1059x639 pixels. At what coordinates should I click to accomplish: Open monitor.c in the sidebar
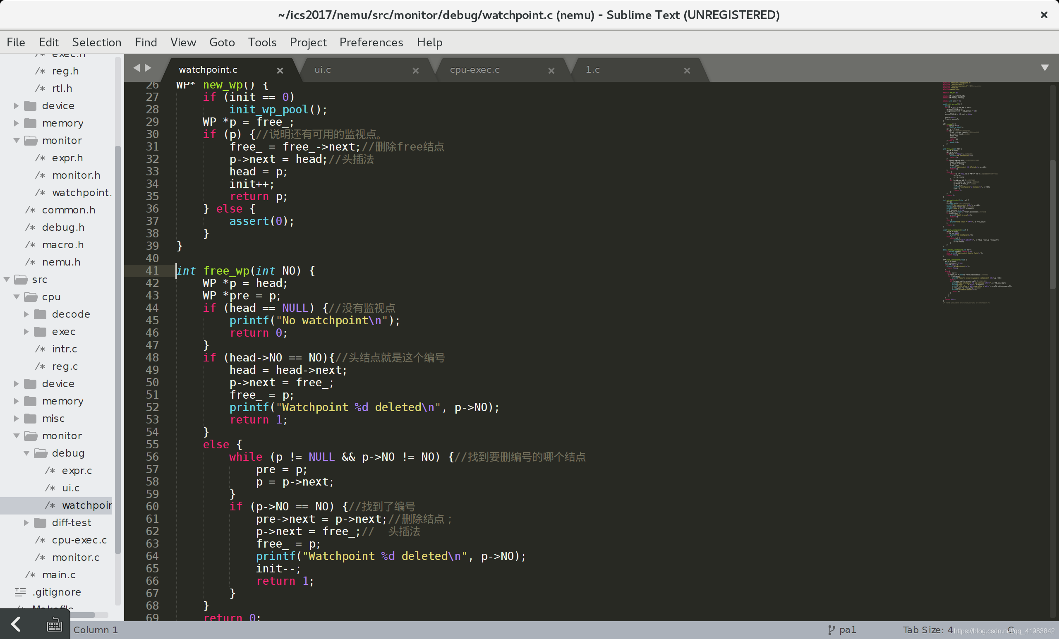(76, 558)
